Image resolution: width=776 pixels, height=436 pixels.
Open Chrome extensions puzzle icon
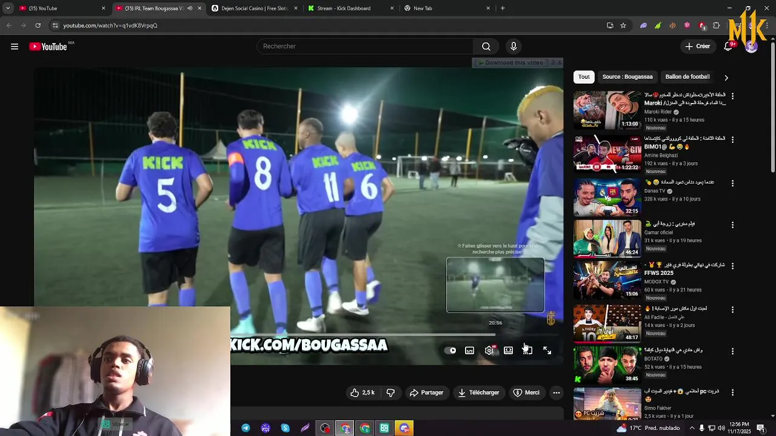click(717, 25)
